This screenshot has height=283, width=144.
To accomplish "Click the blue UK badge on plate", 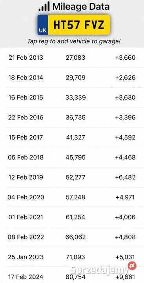I will click(43, 25).
